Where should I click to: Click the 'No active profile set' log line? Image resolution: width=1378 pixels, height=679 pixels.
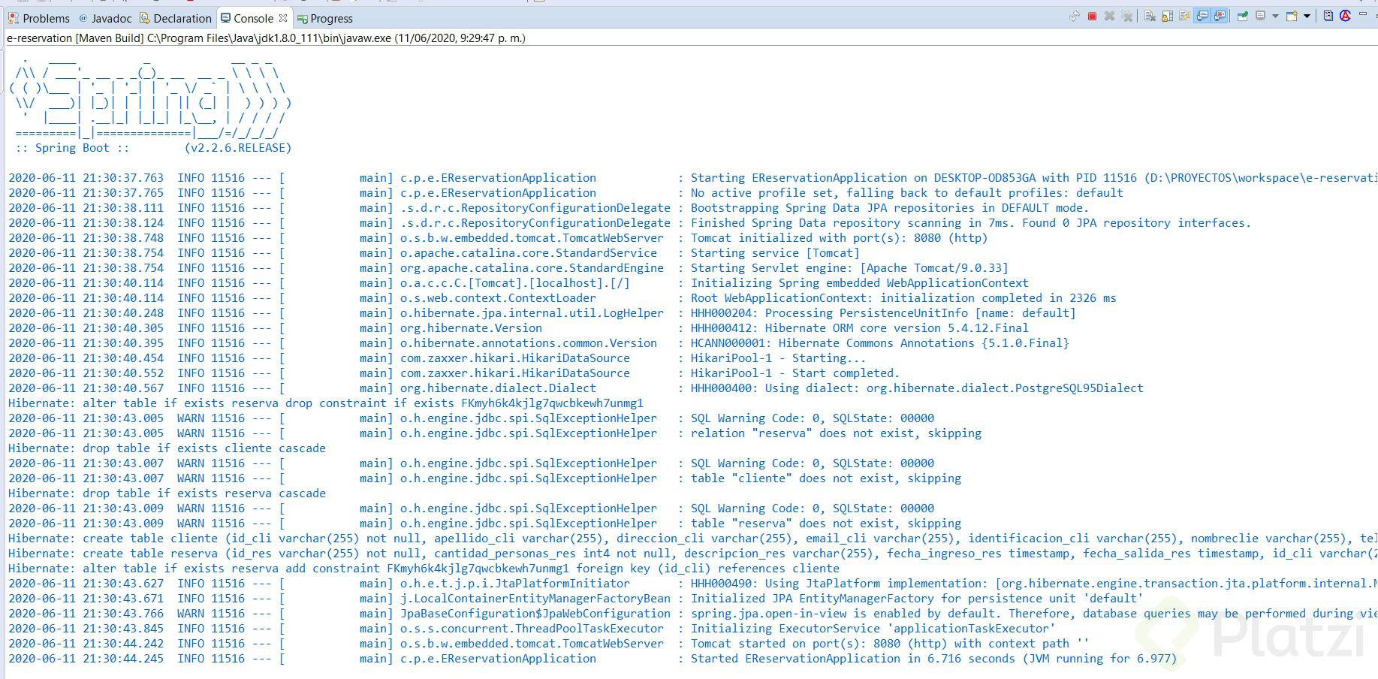click(x=565, y=193)
